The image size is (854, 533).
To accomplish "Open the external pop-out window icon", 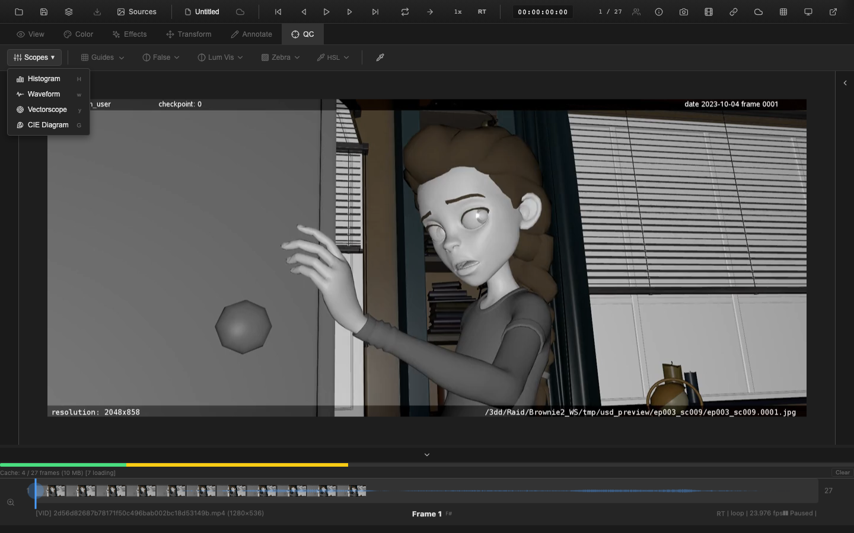I will [x=833, y=12].
